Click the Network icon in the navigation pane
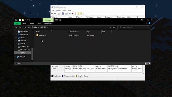Image resolution: width=172 pixels, height=97 pixels. (18, 57)
